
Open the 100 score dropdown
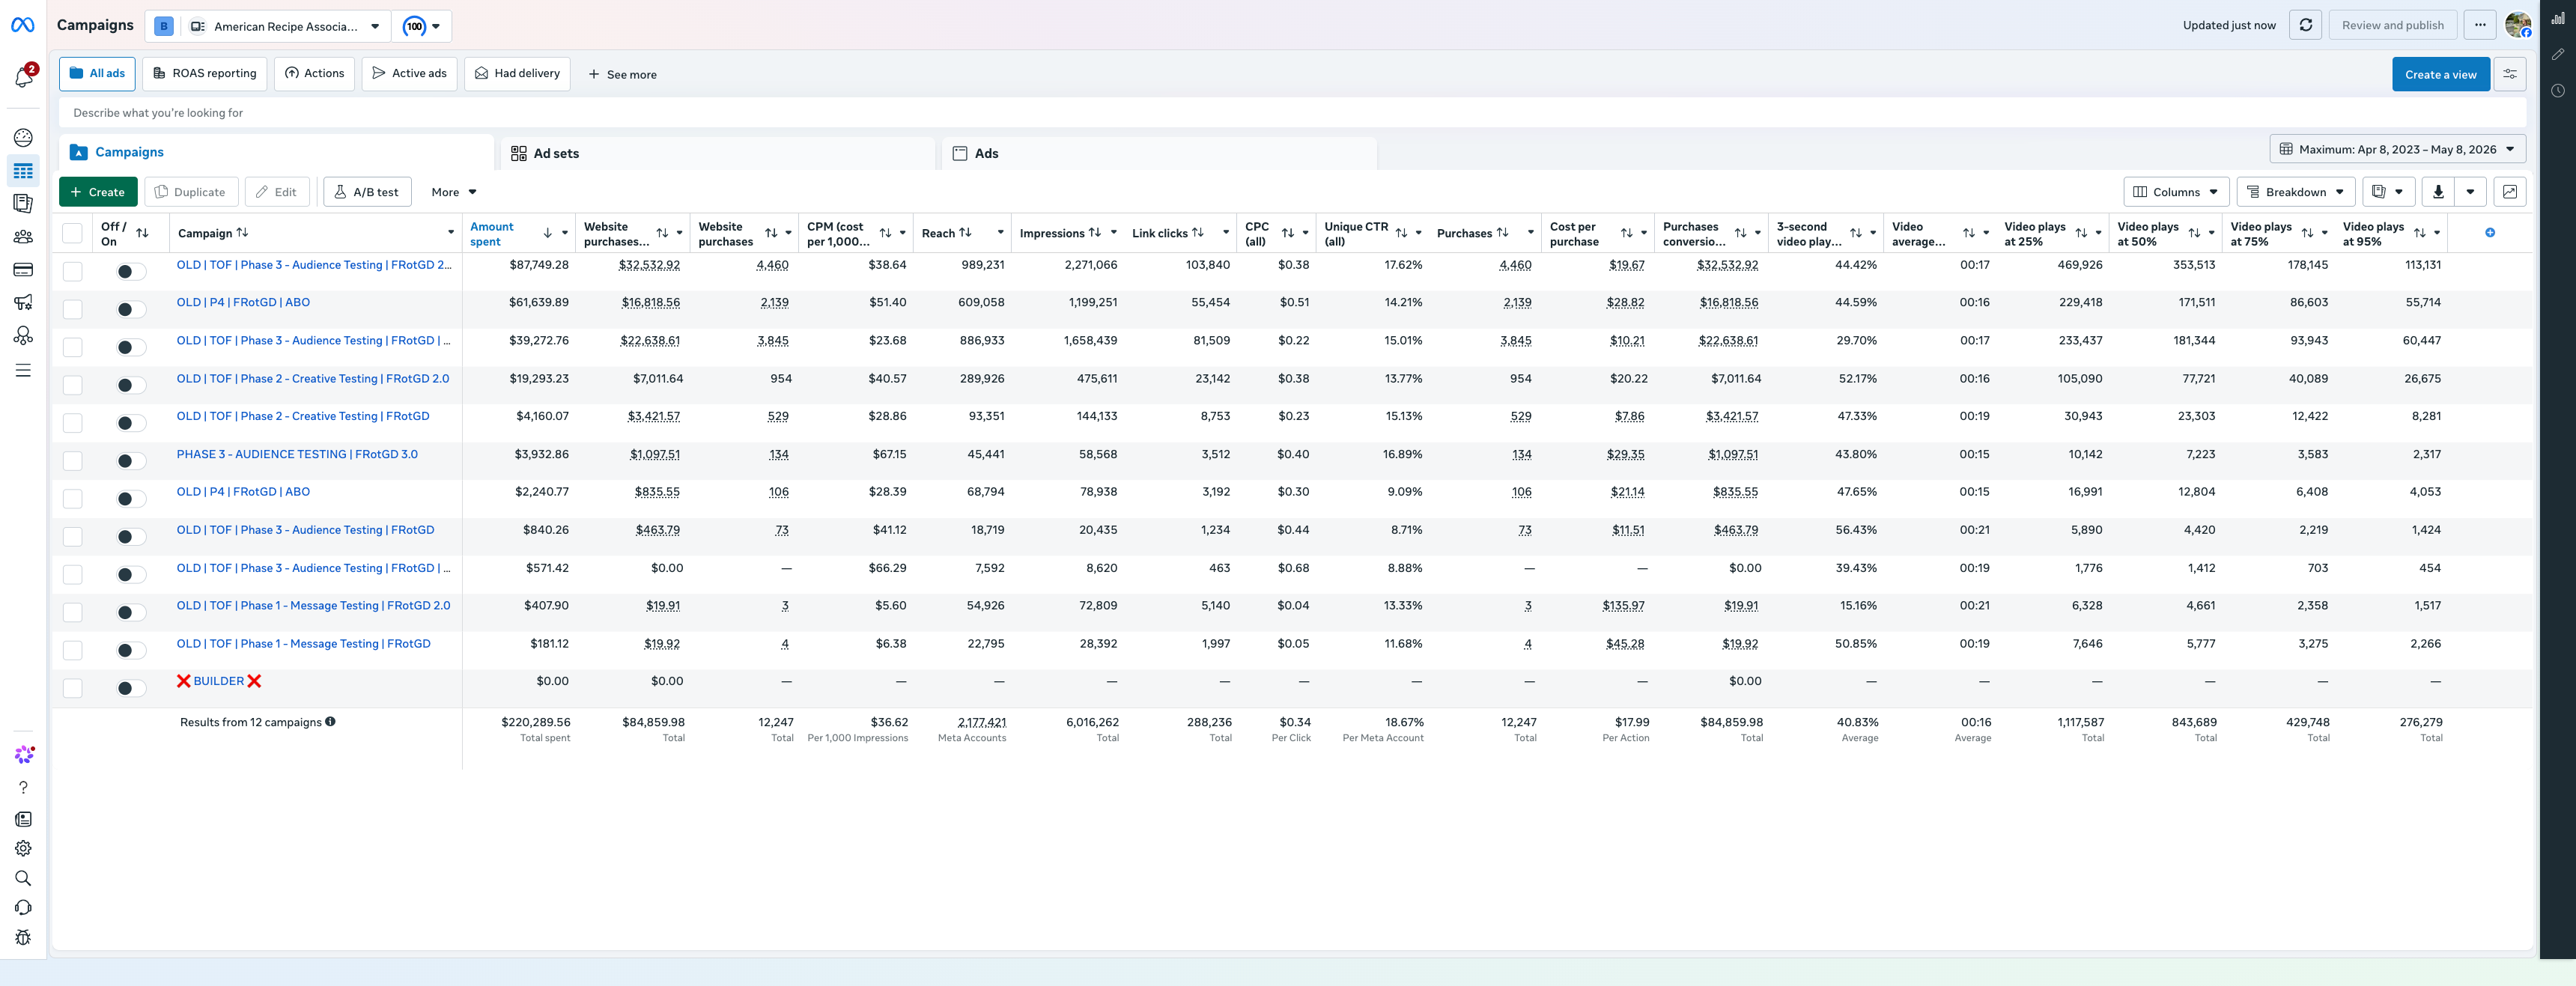click(422, 26)
